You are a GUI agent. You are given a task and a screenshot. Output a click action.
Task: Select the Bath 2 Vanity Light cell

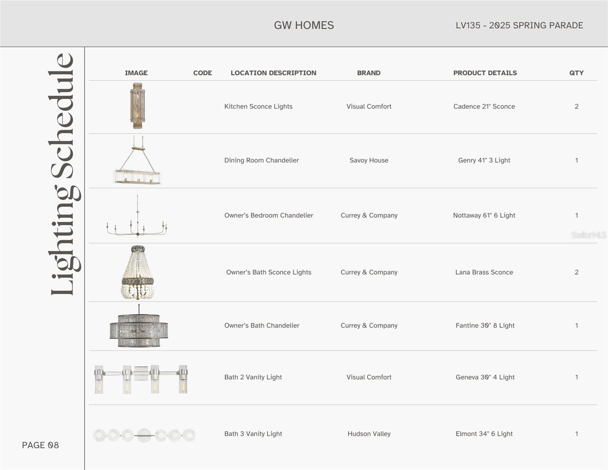pyautogui.click(x=253, y=377)
